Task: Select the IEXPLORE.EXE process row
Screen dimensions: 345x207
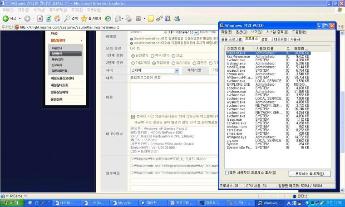Action: click(x=268, y=84)
